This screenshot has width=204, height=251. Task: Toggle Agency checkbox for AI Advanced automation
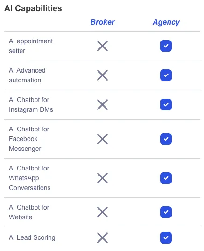click(166, 75)
